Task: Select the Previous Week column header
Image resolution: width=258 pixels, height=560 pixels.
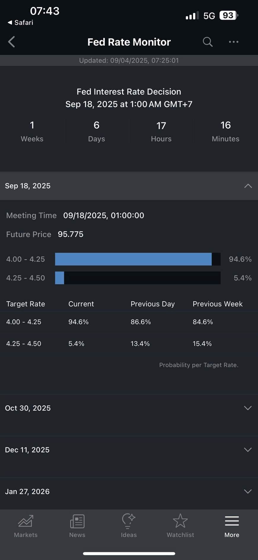Action: [217, 304]
